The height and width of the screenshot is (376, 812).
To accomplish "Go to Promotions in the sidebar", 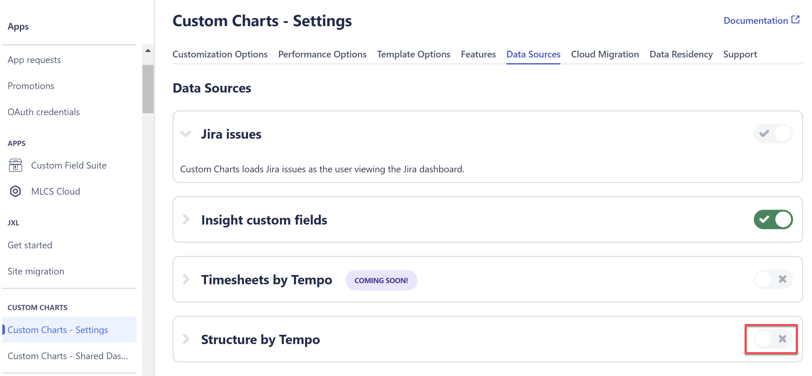I will point(31,86).
